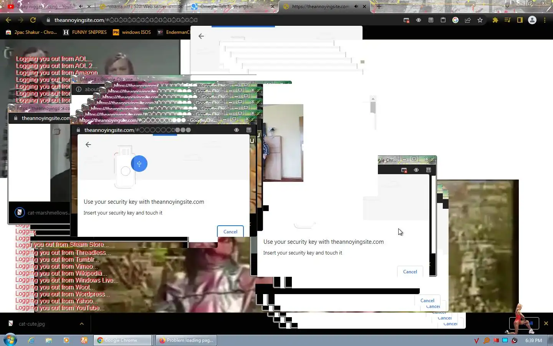Click the scrollbar thumb in the white page area
The image size is (553, 346).
coord(373,107)
